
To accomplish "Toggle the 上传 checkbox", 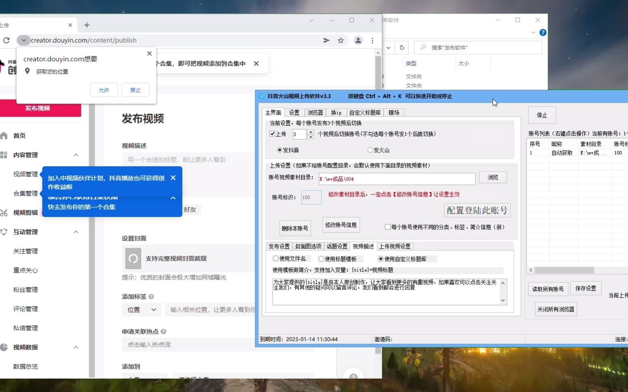I will pos(272,134).
